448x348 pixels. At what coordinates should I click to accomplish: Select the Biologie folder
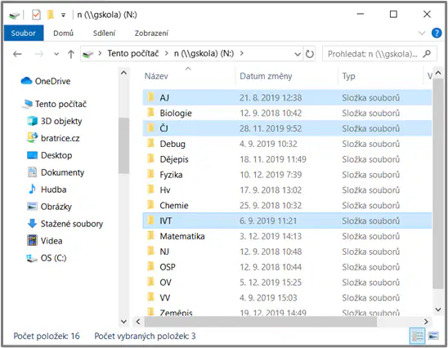pos(287,113)
